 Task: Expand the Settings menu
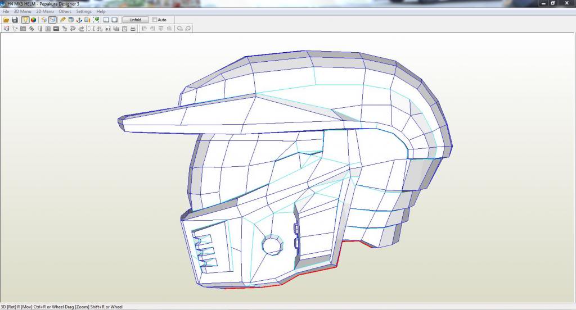coord(84,11)
